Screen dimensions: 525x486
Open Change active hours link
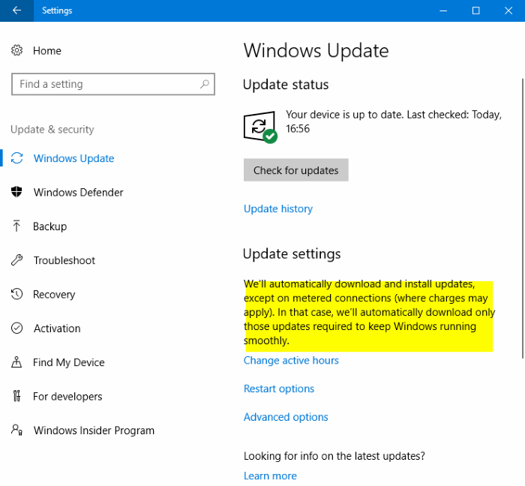(x=291, y=361)
